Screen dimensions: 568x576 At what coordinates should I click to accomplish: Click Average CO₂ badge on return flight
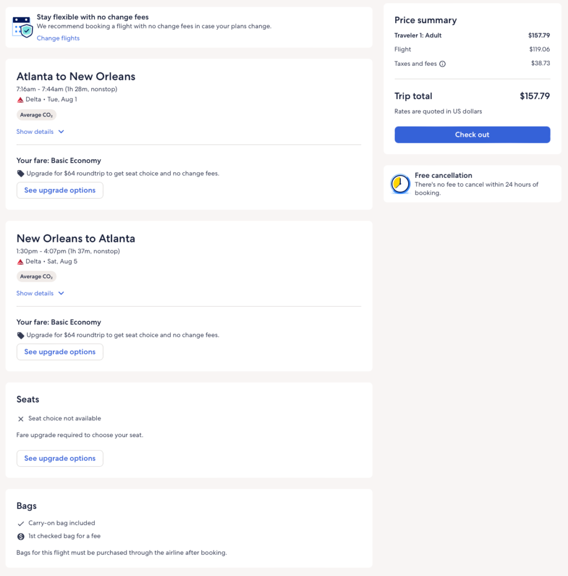[x=37, y=277]
